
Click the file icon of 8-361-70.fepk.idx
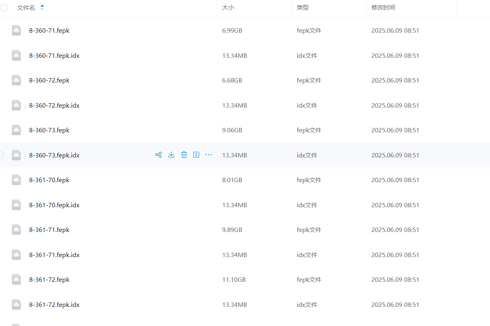point(16,205)
